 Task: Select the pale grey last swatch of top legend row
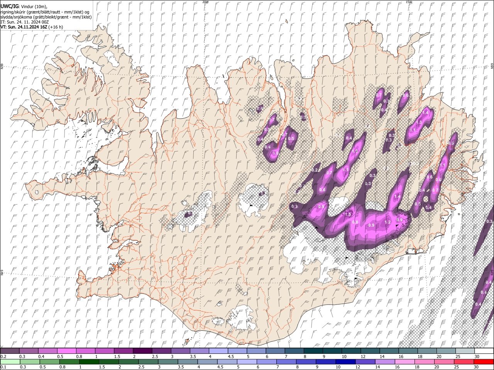(x=465, y=351)
